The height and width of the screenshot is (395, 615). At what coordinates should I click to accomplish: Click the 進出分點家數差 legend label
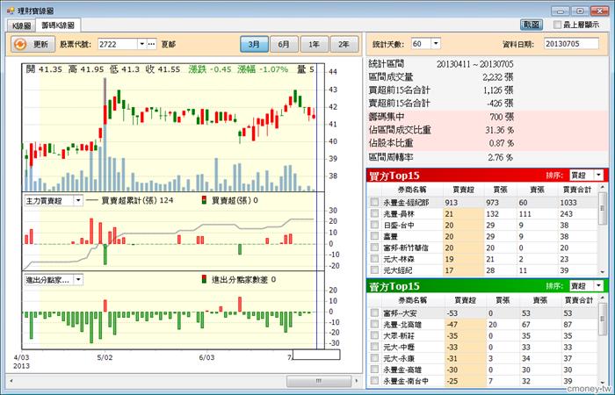coord(239,279)
